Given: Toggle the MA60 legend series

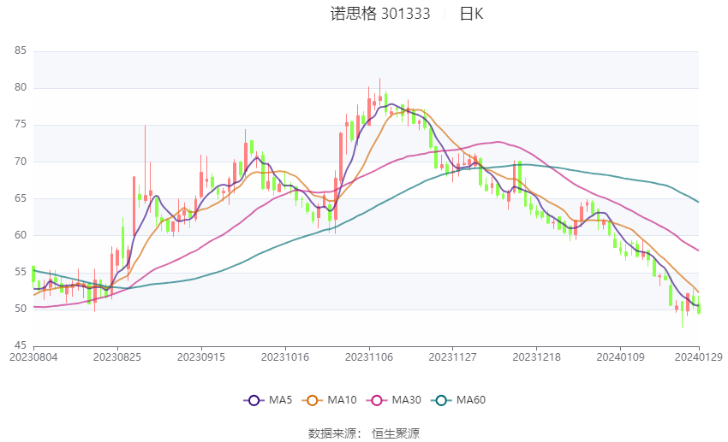Looking at the screenshot, I should click(x=458, y=400).
